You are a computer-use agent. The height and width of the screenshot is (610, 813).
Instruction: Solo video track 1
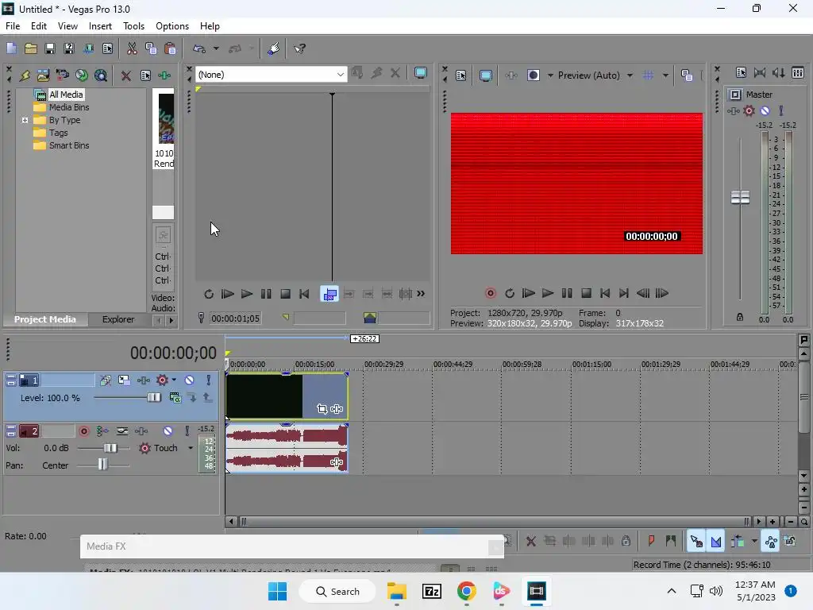209,380
